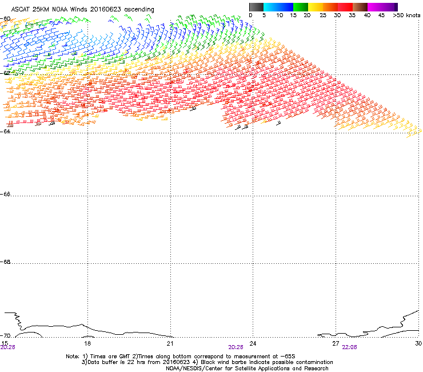This screenshot has height=372, width=423.
Task: Click the '0' label under the color bar
Action: pyautogui.click(x=250, y=15)
